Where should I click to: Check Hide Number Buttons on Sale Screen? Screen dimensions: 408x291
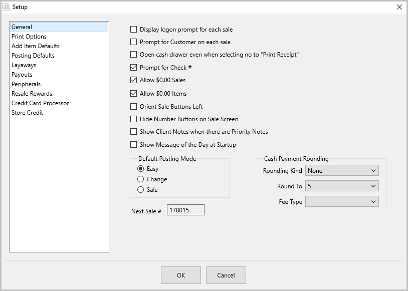(x=133, y=119)
